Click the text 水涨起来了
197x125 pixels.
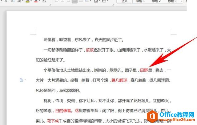154,50
